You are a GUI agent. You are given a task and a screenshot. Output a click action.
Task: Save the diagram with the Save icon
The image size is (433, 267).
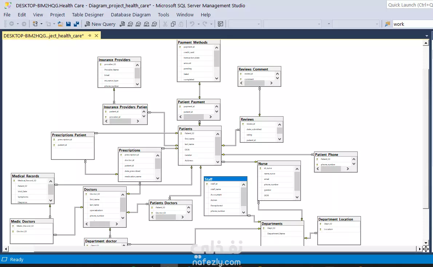tap(68, 24)
